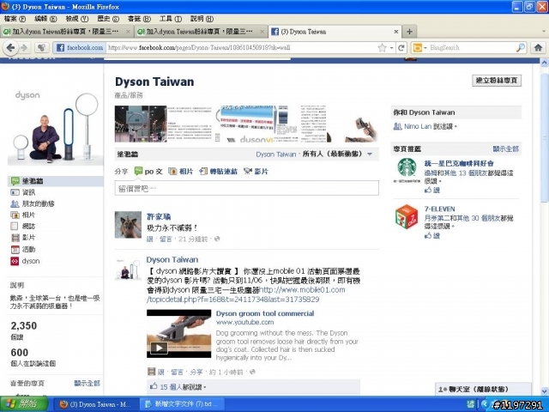Expand the wall filter dropdown arrow

[x=370, y=154]
